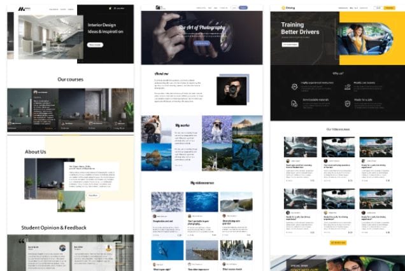The width and height of the screenshot is (405, 271).
Task: Click the yellow button in the Driving header
Action: point(390,8)
